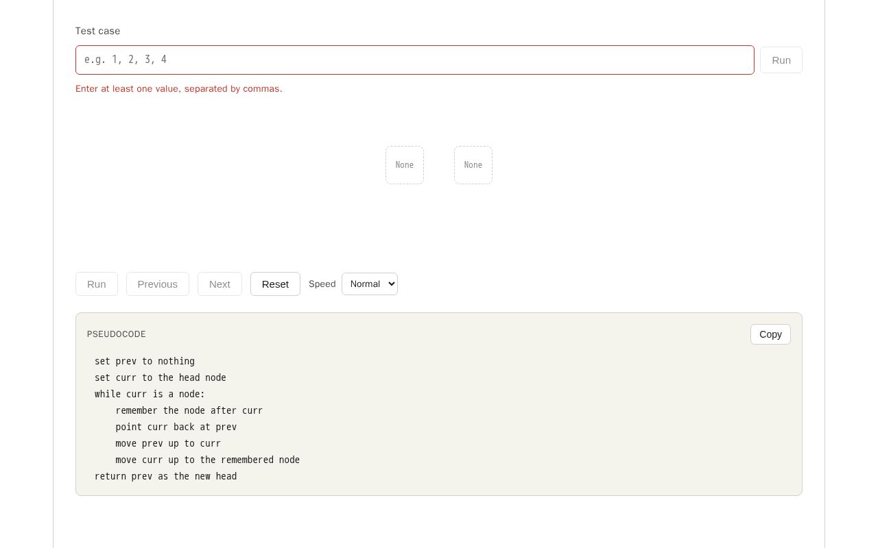Image resolution: width=878 pixels, height=548 pixels.
Task: Open the Speed dropdown set to Normal
Action: pyautogui.click(x=370, y=284)
